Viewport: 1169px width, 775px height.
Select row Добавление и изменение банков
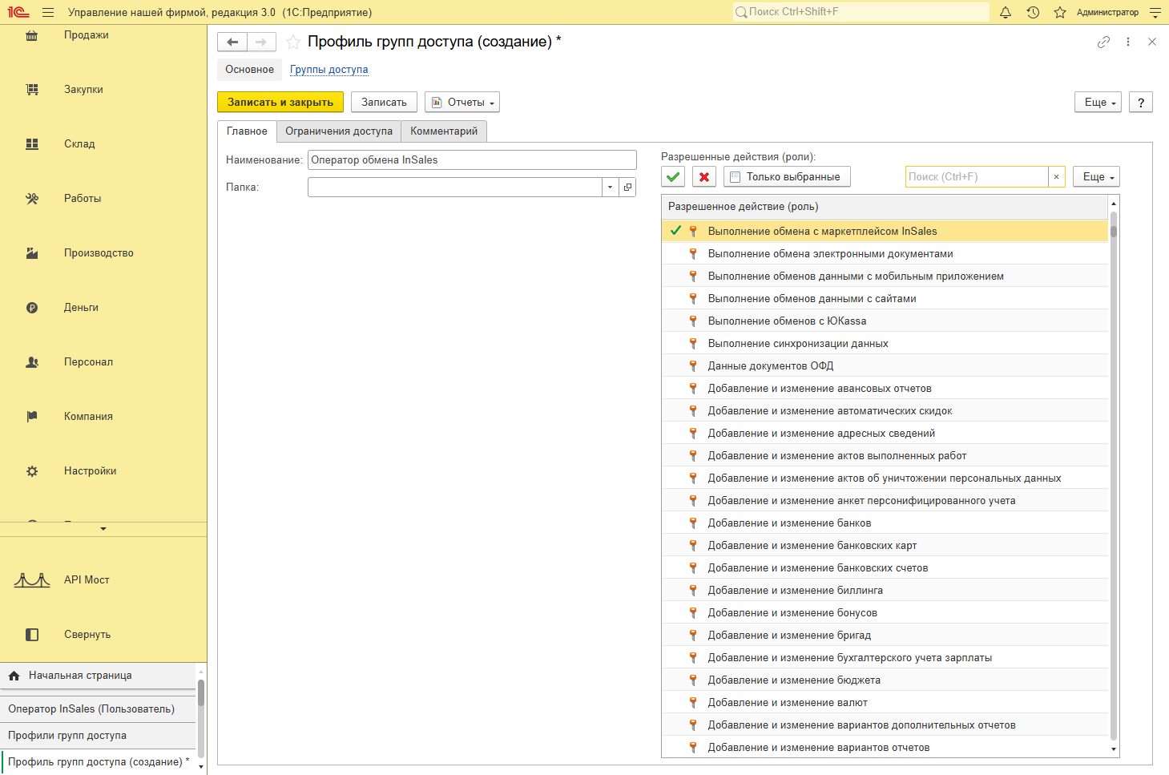(x=885, y=523)
